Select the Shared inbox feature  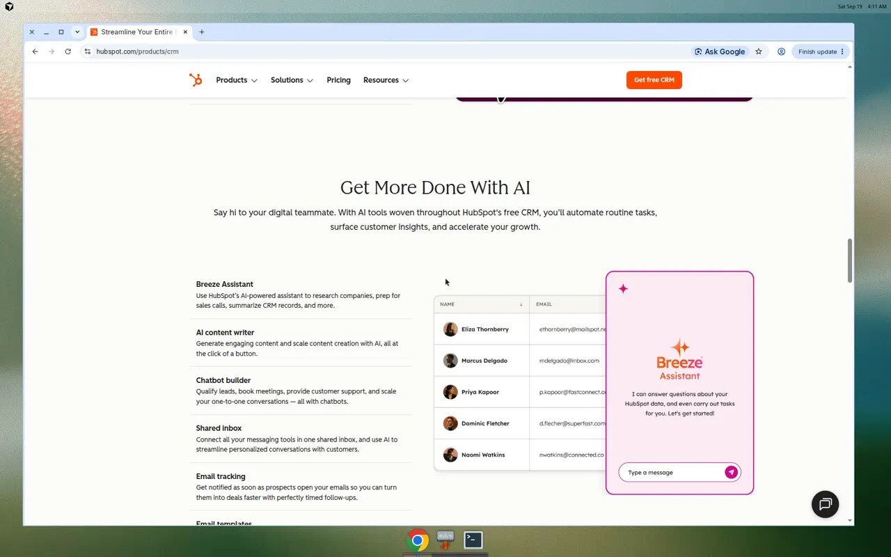pyautogui.click(x=300, y=439)
